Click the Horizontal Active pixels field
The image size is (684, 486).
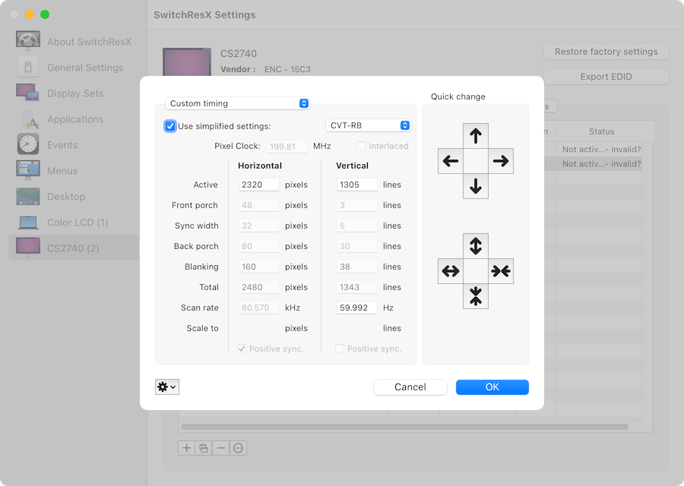click(x=258, y=185)
